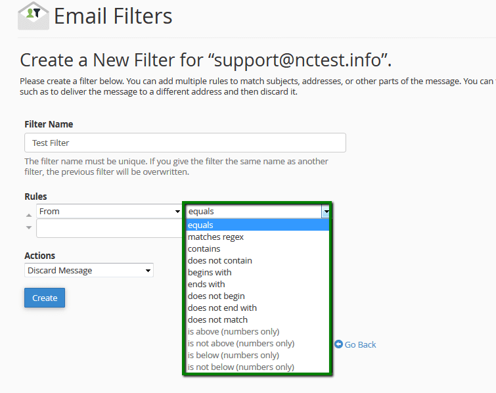Open the From rule field dropdown

tap(110, 211)
